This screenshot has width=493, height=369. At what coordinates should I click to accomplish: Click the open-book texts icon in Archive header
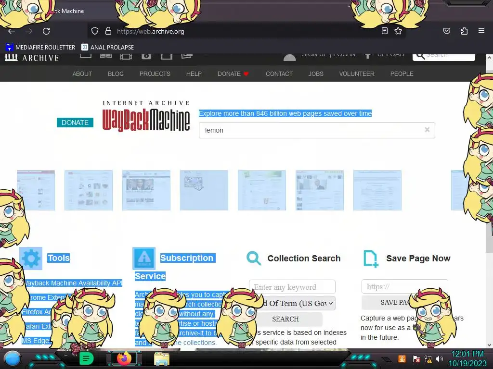(x=106, y=56)
